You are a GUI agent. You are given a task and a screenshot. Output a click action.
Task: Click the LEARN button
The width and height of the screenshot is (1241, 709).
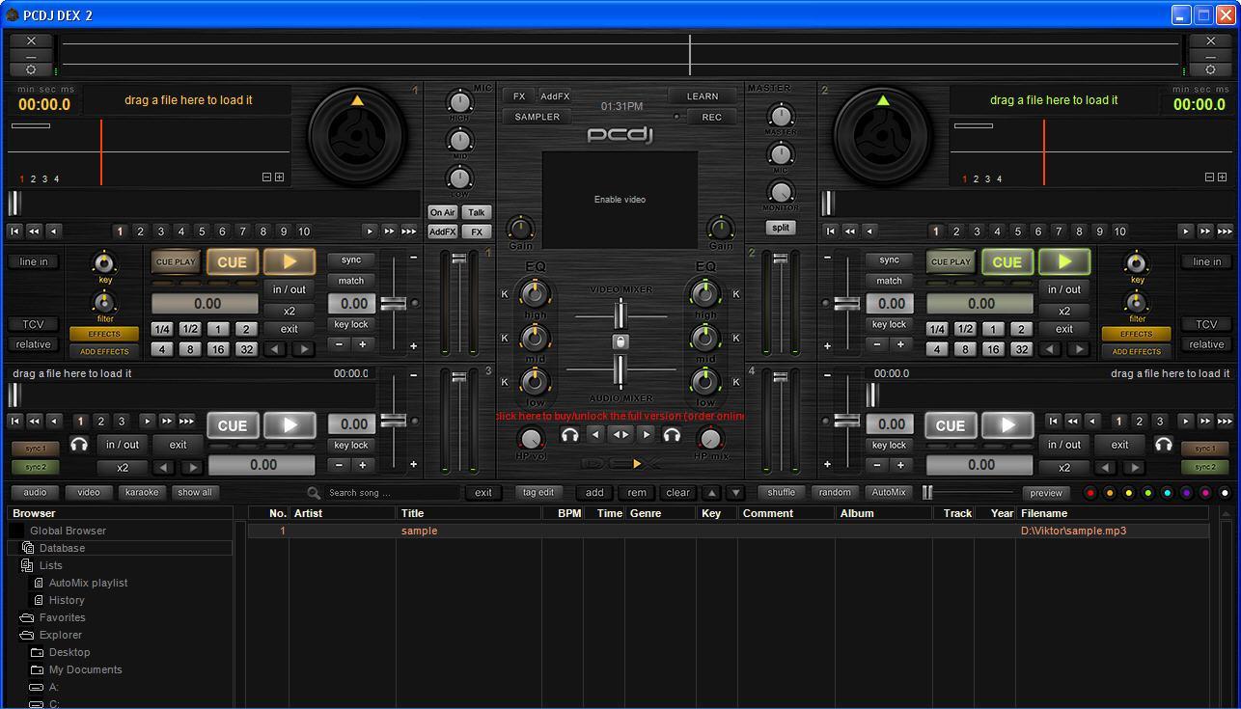[703, 96]
